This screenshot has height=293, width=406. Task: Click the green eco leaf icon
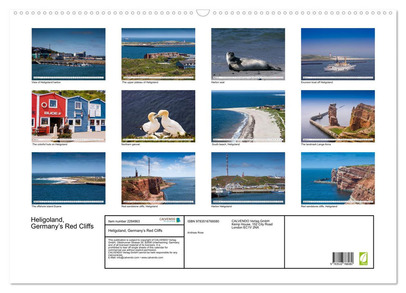click(x=363, y=259)
